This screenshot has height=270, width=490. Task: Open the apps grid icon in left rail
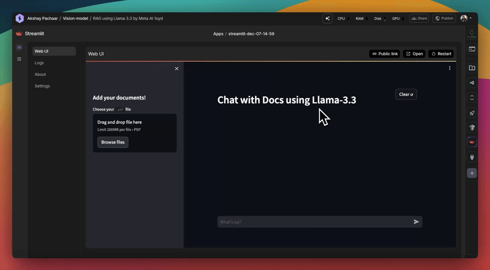point(19,59)
